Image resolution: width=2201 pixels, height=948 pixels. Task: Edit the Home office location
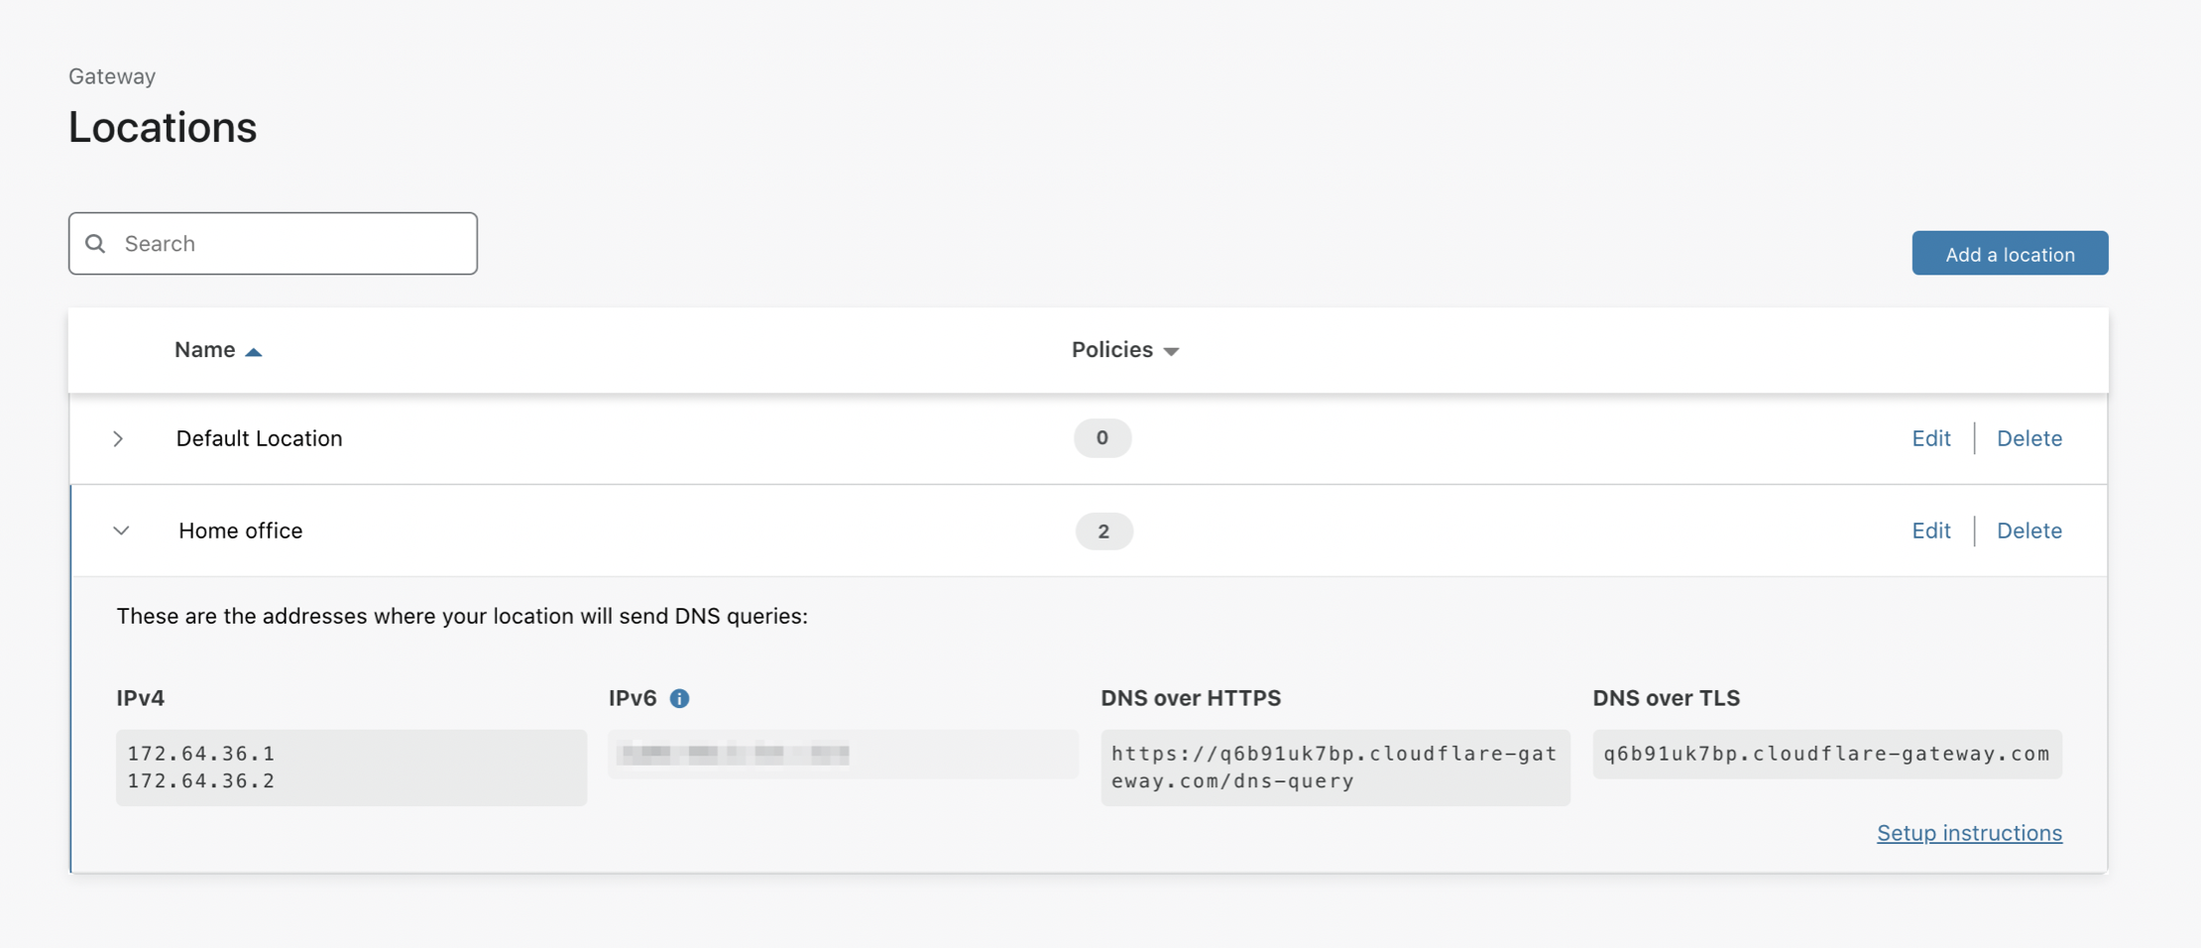pyautogui.click(x=1930, y=531)
